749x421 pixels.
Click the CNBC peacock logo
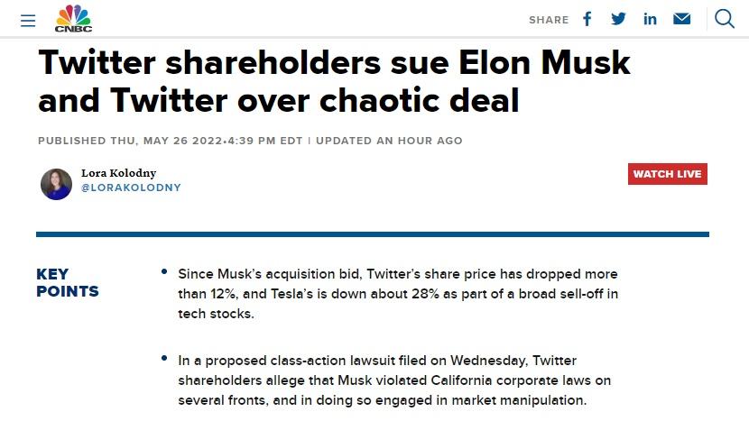pos(73,18)
